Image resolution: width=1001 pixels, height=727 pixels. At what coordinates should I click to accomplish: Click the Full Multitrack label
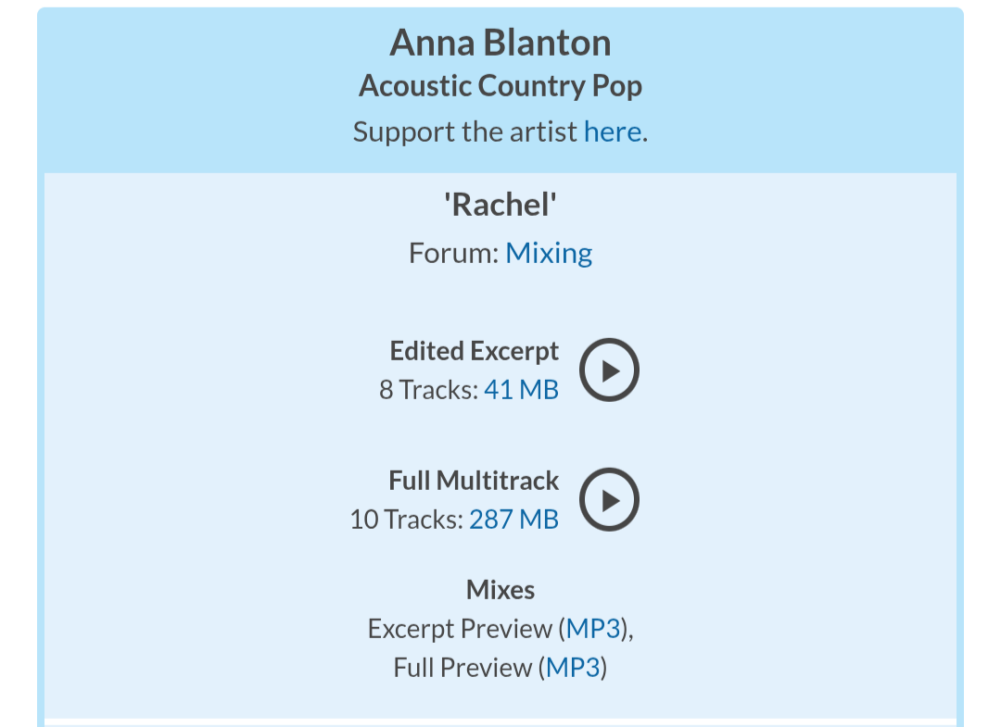[474, 481]
